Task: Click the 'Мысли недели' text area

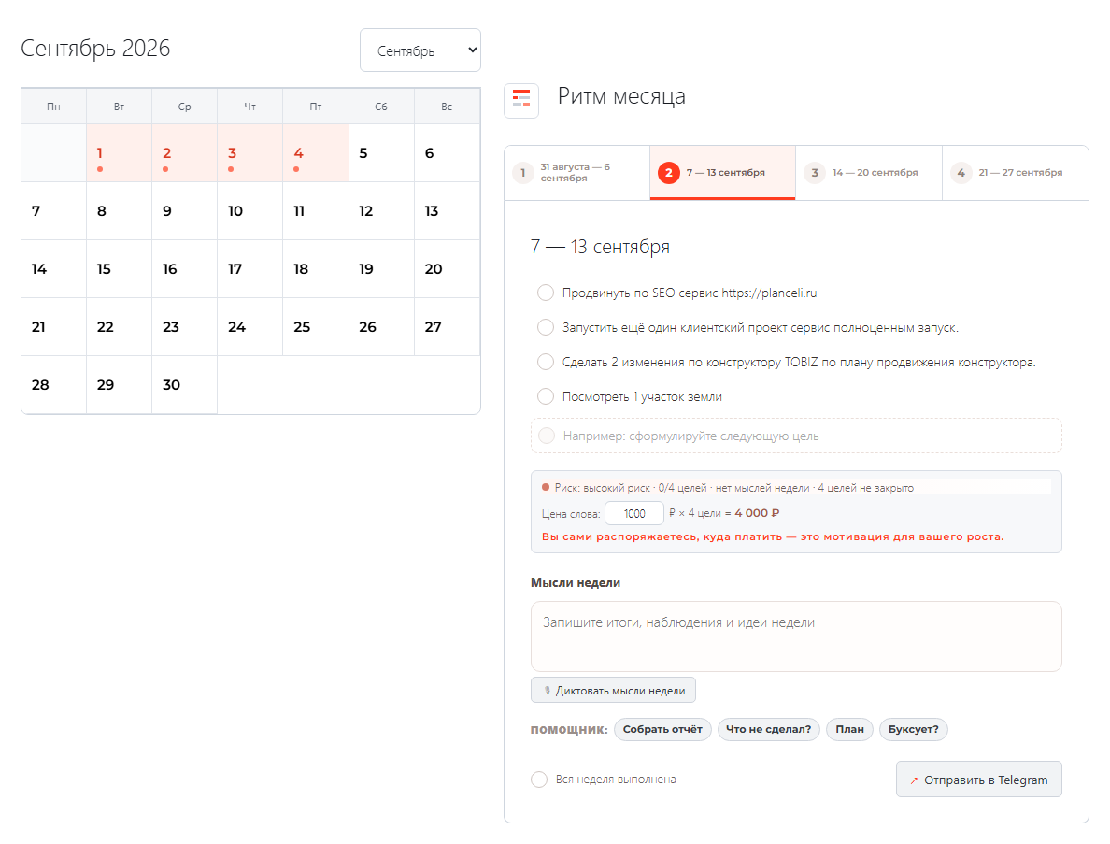Action: 796,637
